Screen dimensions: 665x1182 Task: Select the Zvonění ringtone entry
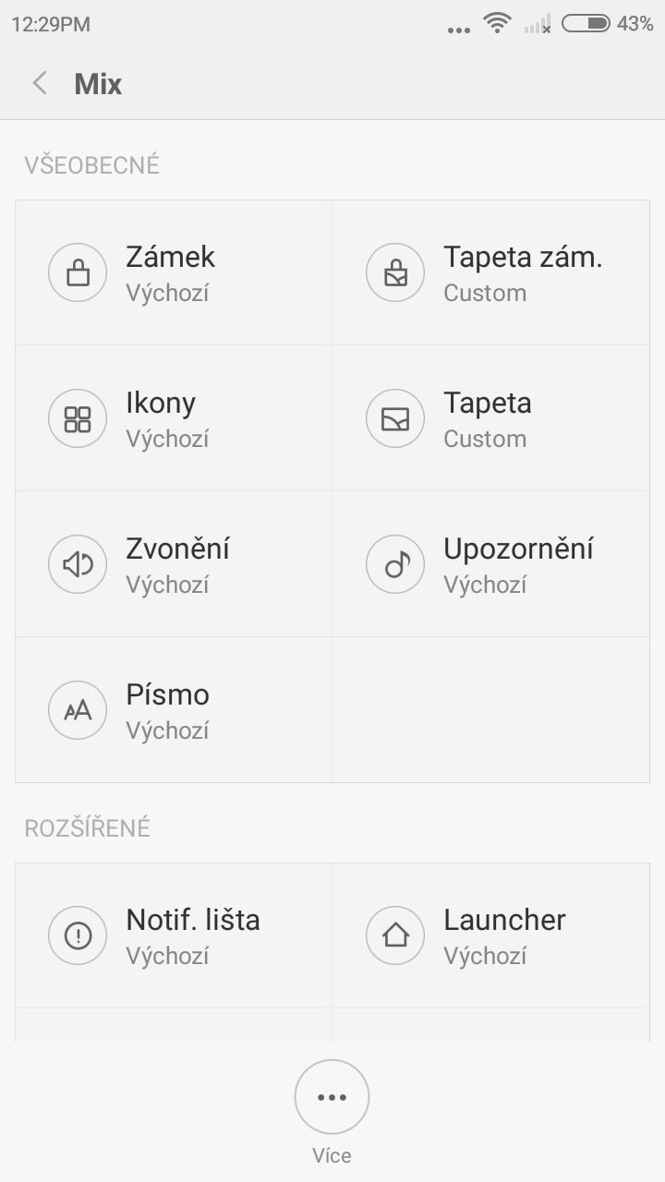coord(177,549)
